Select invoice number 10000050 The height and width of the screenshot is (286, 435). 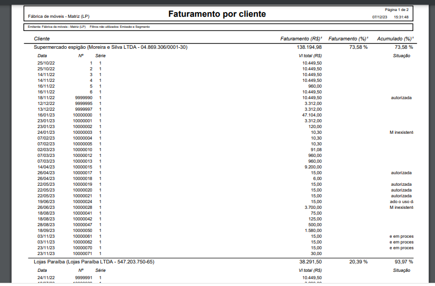pyautogui.click(x=83, y=231)
